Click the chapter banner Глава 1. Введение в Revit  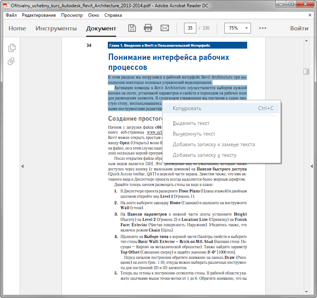[177, 45]
